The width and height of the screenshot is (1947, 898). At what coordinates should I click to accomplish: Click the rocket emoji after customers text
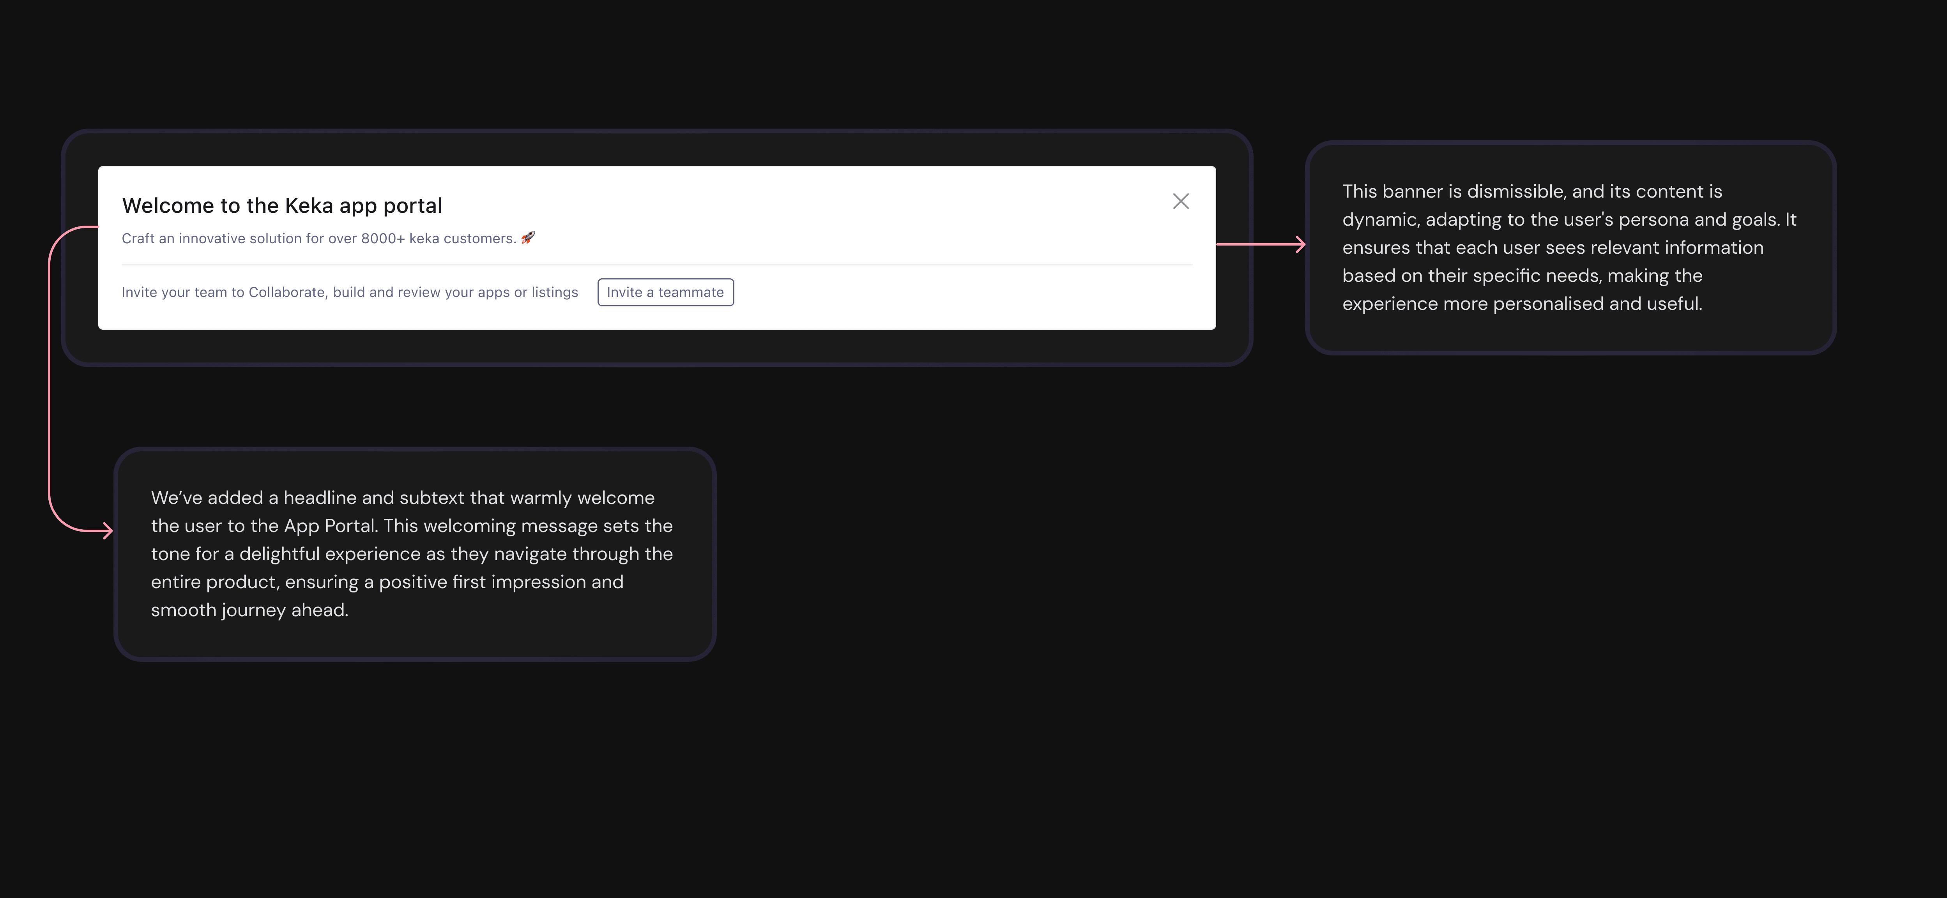(528, 237)
